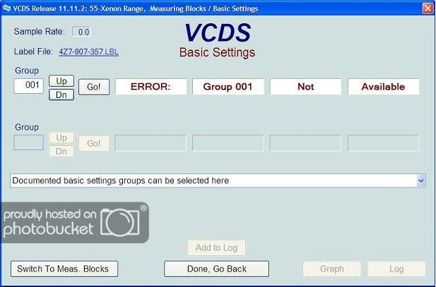Click Done, Go Back
Screen dimensions: 436x287
pos(216,269)
